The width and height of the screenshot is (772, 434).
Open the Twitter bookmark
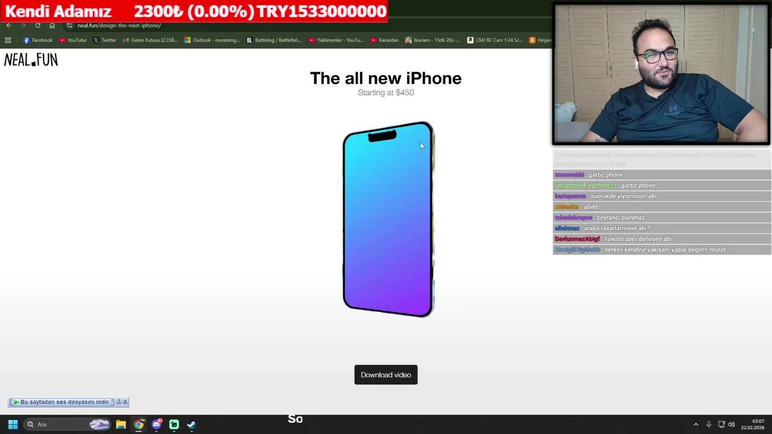click(x=104, y=40)
